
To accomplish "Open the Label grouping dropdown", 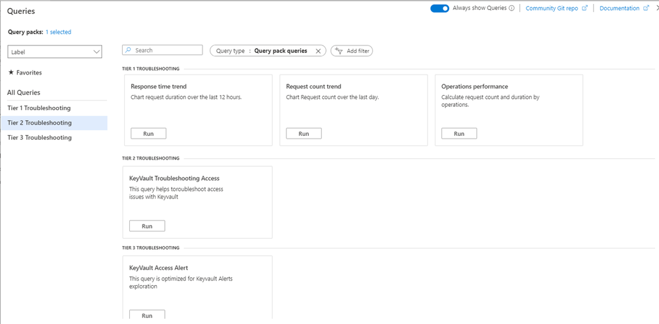I will (55, 51).
